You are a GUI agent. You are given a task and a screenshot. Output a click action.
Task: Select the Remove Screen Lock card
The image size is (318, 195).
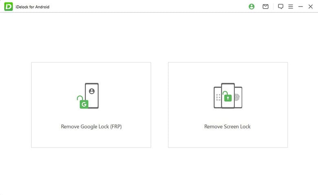pos(228,105)
